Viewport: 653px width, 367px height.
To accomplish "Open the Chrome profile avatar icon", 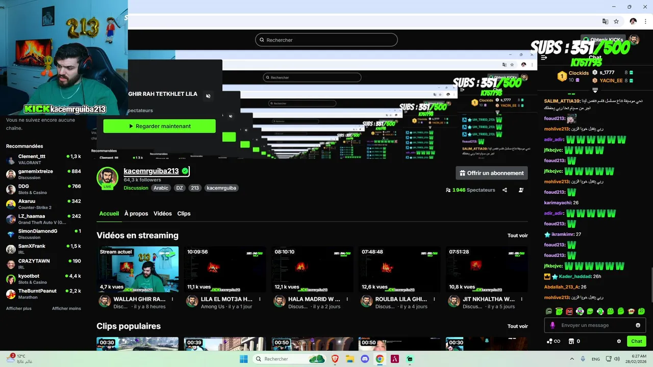I will (633, 21).
